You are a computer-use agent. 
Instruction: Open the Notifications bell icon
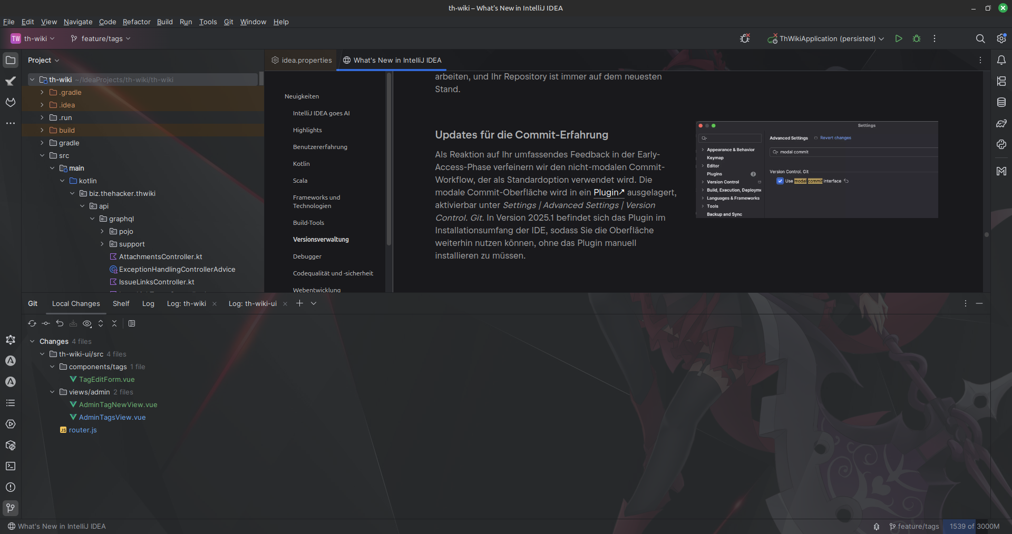1001,60
